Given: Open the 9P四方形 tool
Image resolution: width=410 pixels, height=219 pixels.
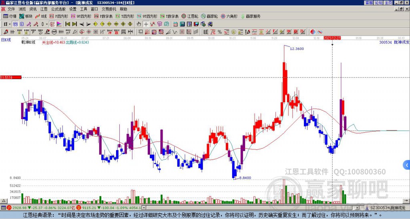Looking at the screenshot, I should pos(81,16).
